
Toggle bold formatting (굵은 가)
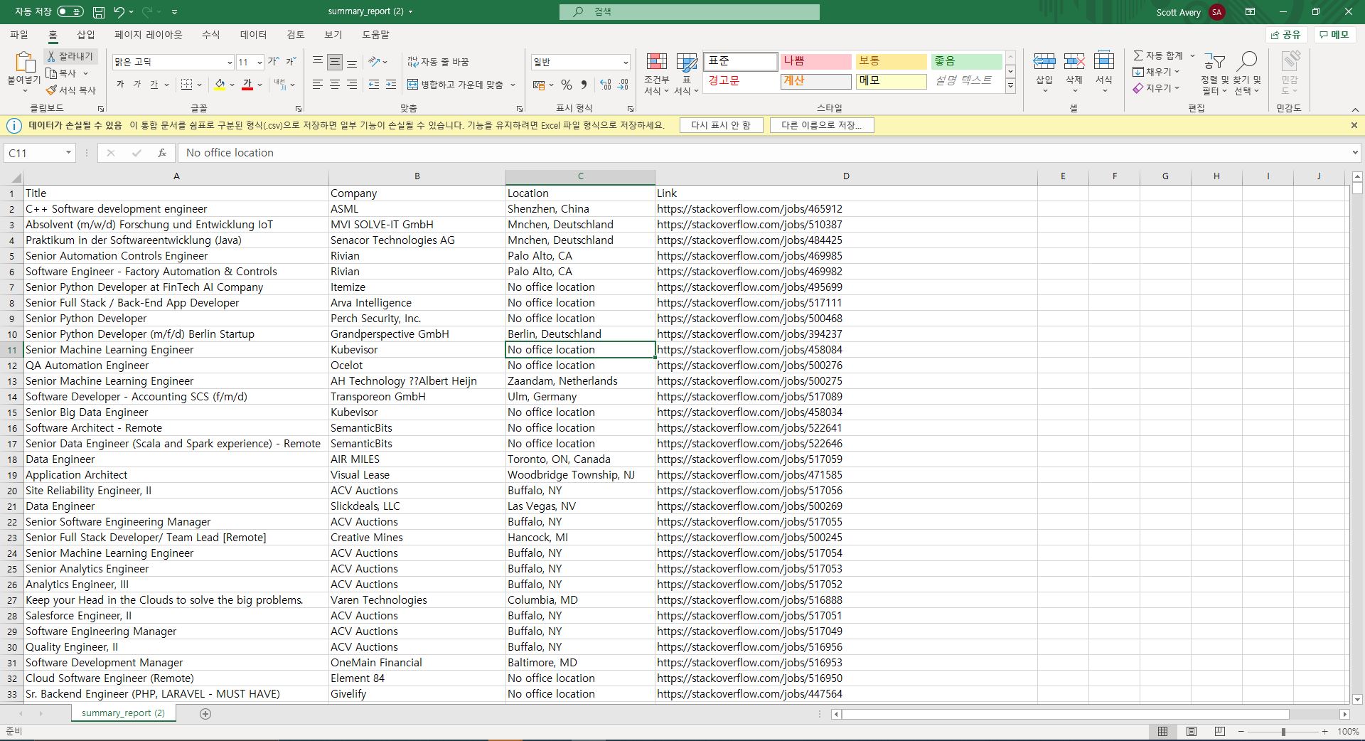(120, 85)
